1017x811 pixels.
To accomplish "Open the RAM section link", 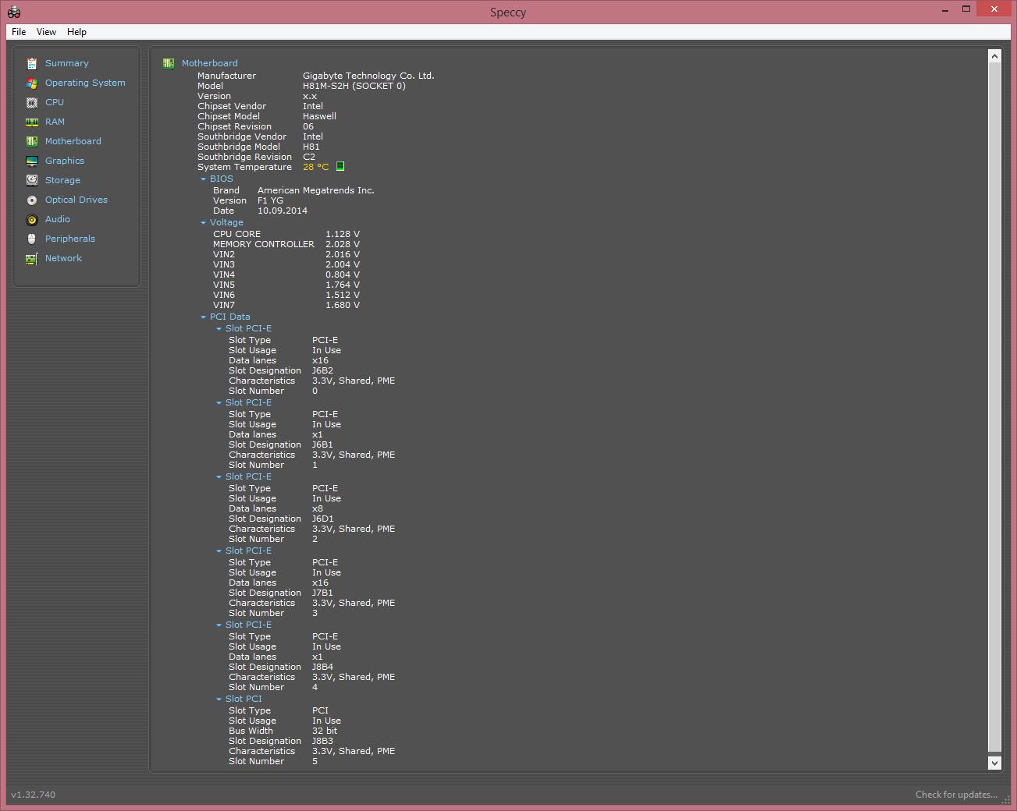I will point(55,122).
